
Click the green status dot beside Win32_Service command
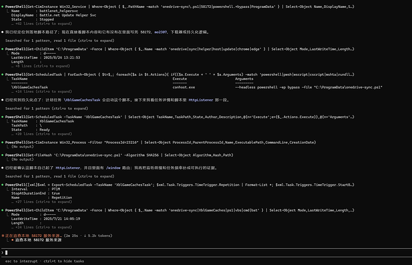tap(2, 7)
